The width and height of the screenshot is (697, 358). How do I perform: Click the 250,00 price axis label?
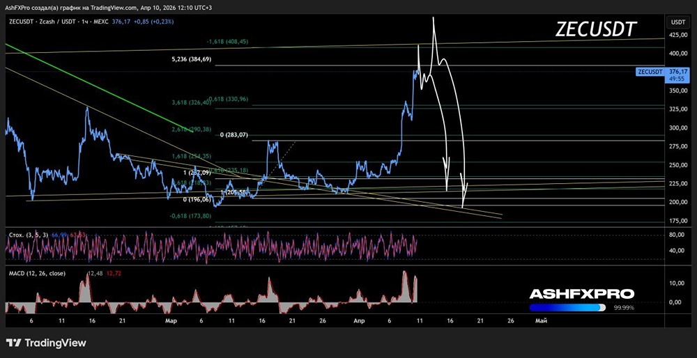click(677, 165)
